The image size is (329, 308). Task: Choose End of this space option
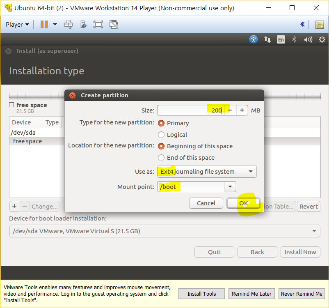[x=161, y=158]
